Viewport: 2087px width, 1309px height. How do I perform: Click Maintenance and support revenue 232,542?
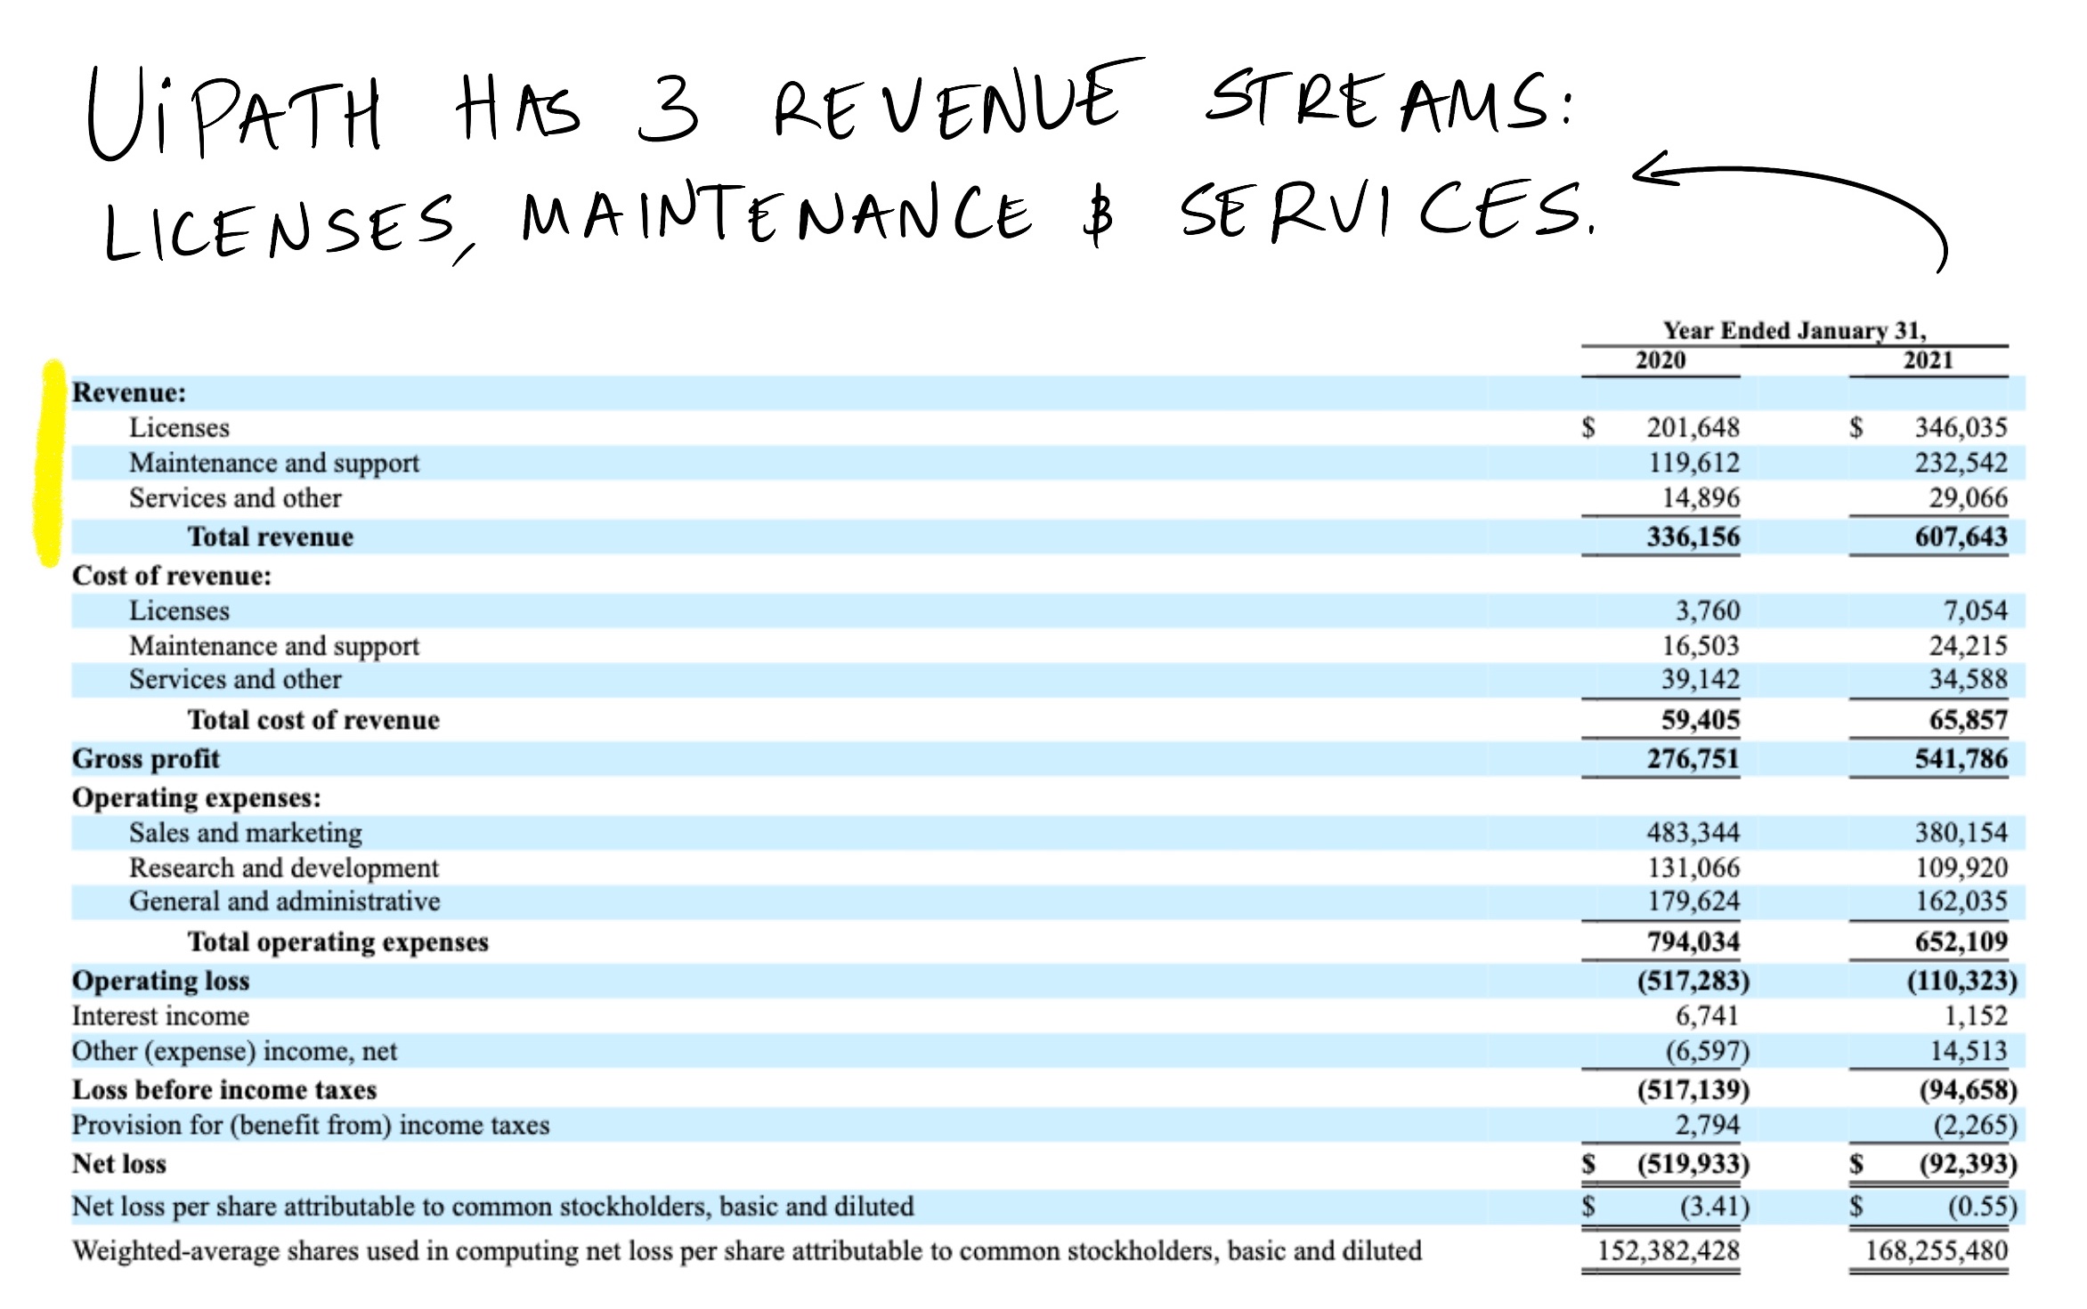point(1961,463)
